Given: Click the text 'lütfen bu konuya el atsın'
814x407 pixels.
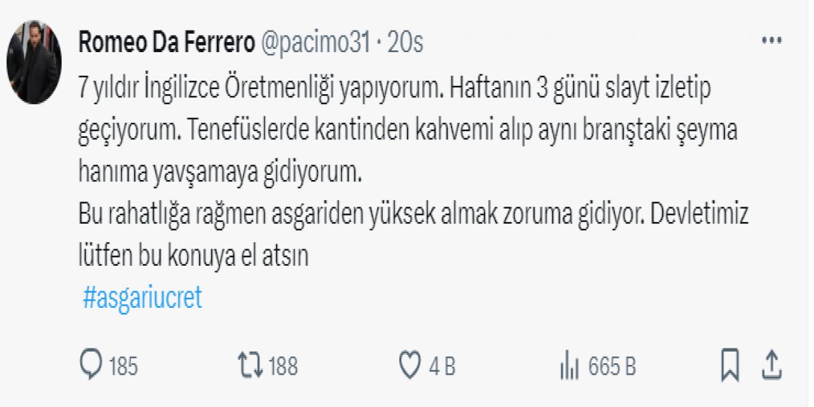Looking at the screenshot, I should click(193, 256).
